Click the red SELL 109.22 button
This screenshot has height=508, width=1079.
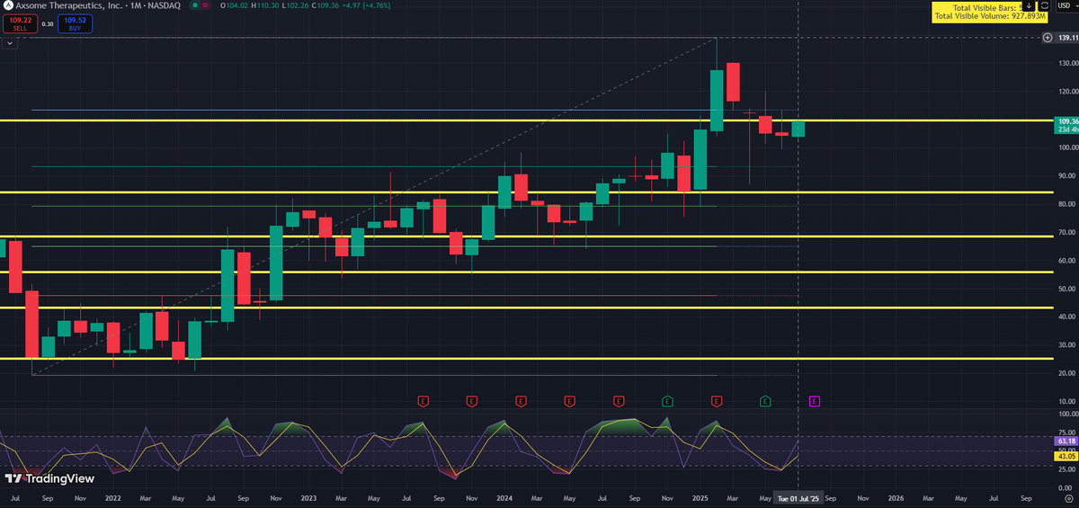pyautogui.click(x=20, y=24)
